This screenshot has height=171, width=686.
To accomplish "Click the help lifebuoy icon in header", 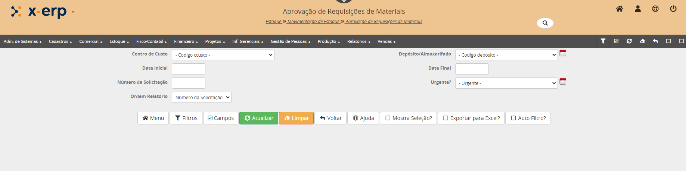I will tap(655, 9).
